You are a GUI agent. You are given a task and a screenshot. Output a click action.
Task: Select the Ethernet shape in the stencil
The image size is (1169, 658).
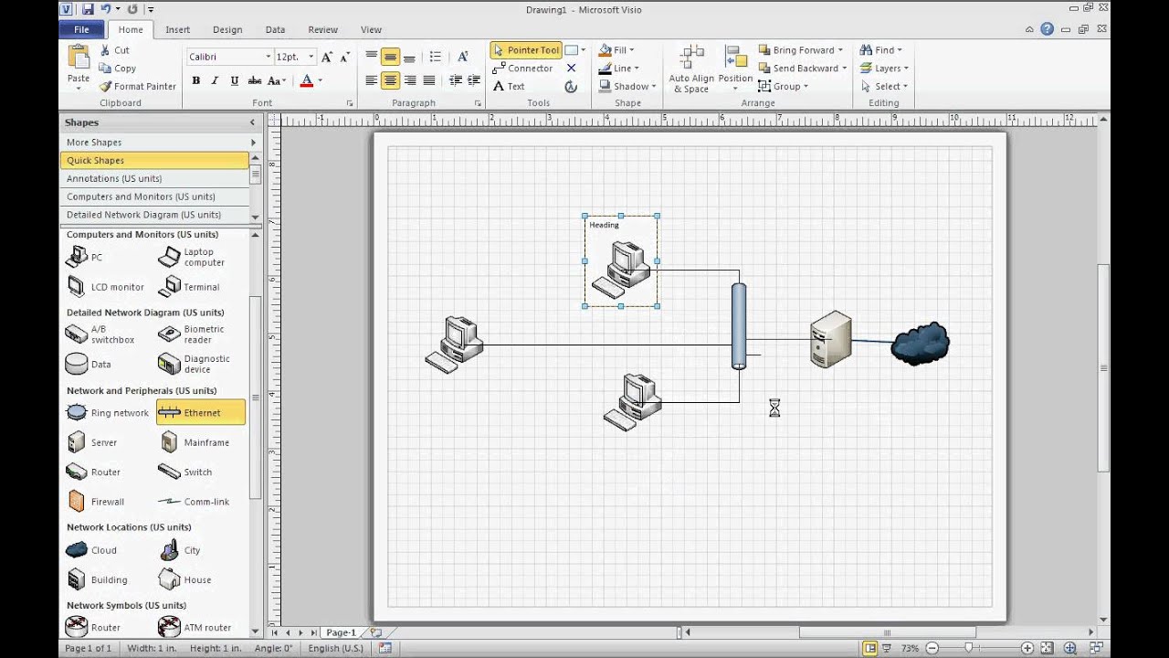click(201, 412)
